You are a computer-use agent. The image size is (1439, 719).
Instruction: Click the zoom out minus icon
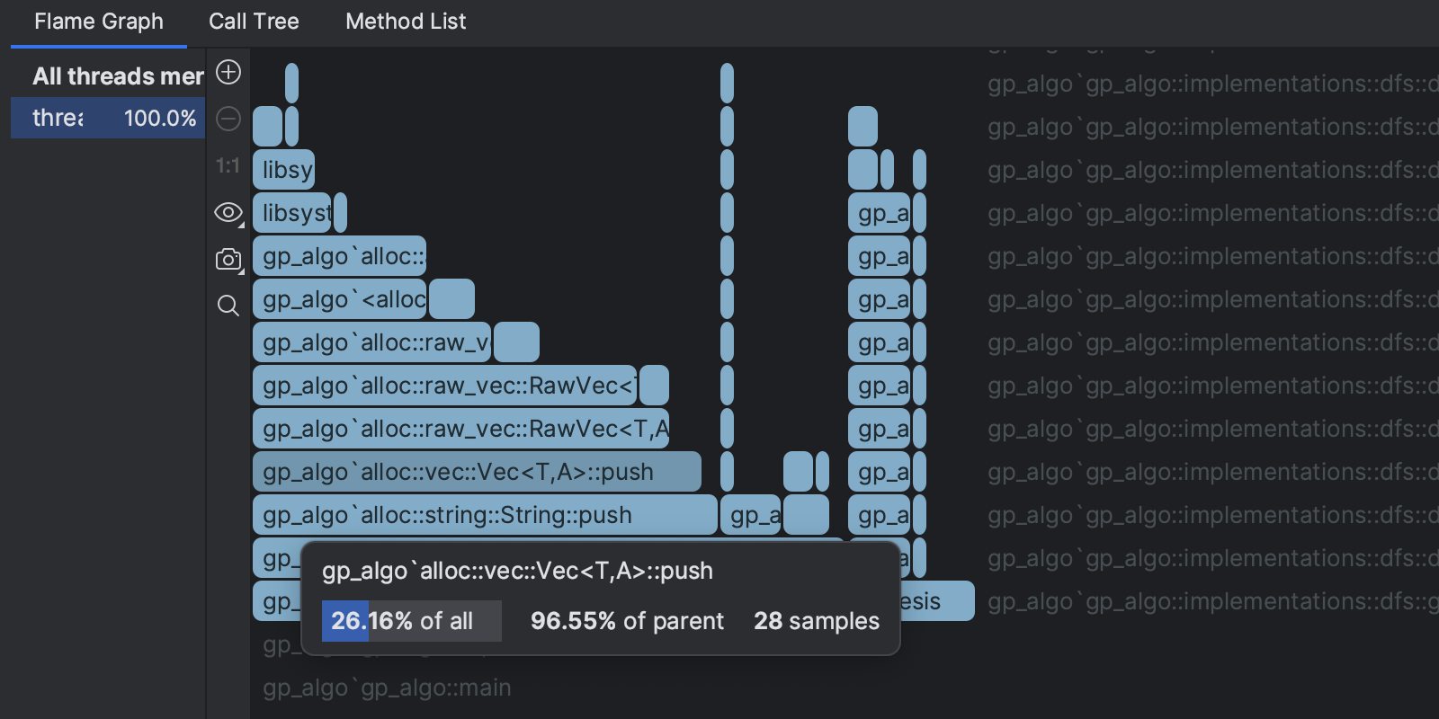tap(228, 119)
